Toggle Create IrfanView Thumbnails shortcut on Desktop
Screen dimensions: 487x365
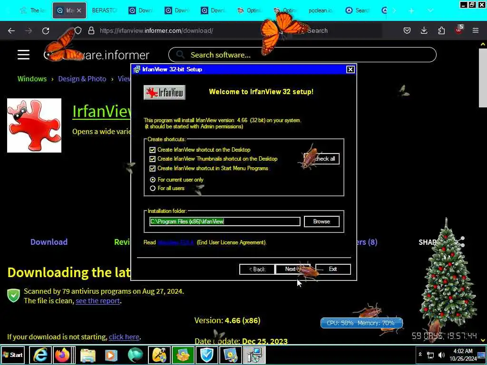coord(152,159)
